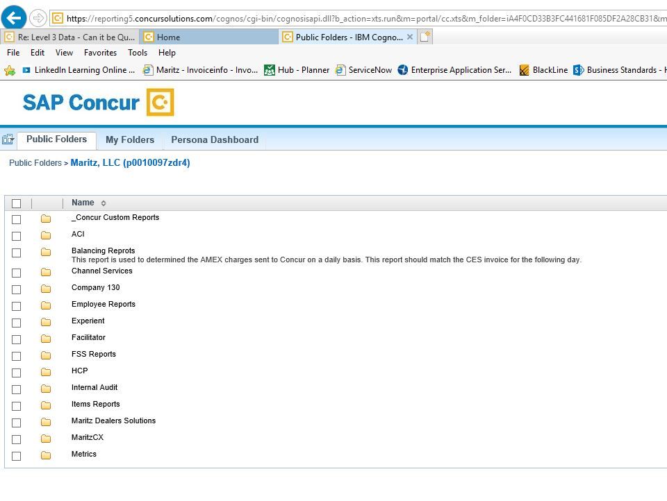Screen dimensions: 667x501
Task: Open the Business Standards bookmark
Action: [x=620, y=70]
